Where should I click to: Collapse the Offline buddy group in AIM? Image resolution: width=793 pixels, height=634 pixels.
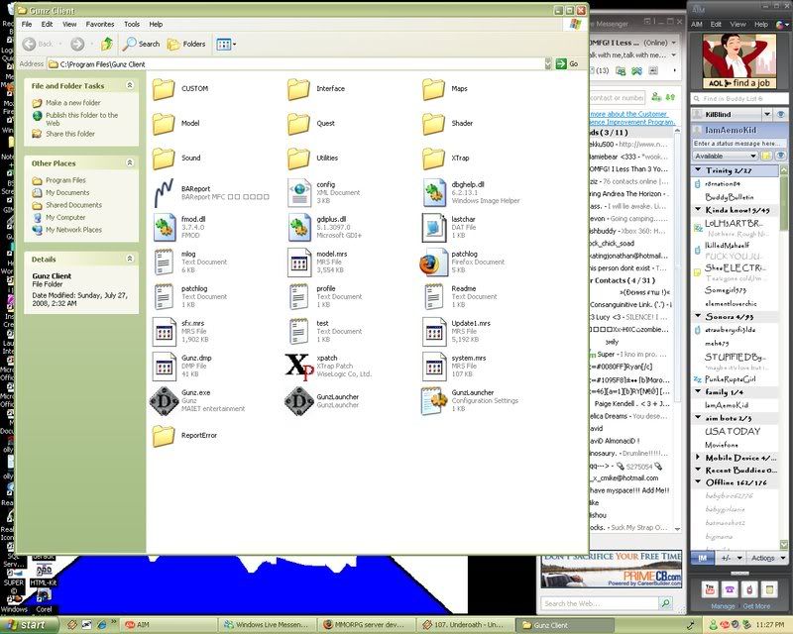point(699,482)
